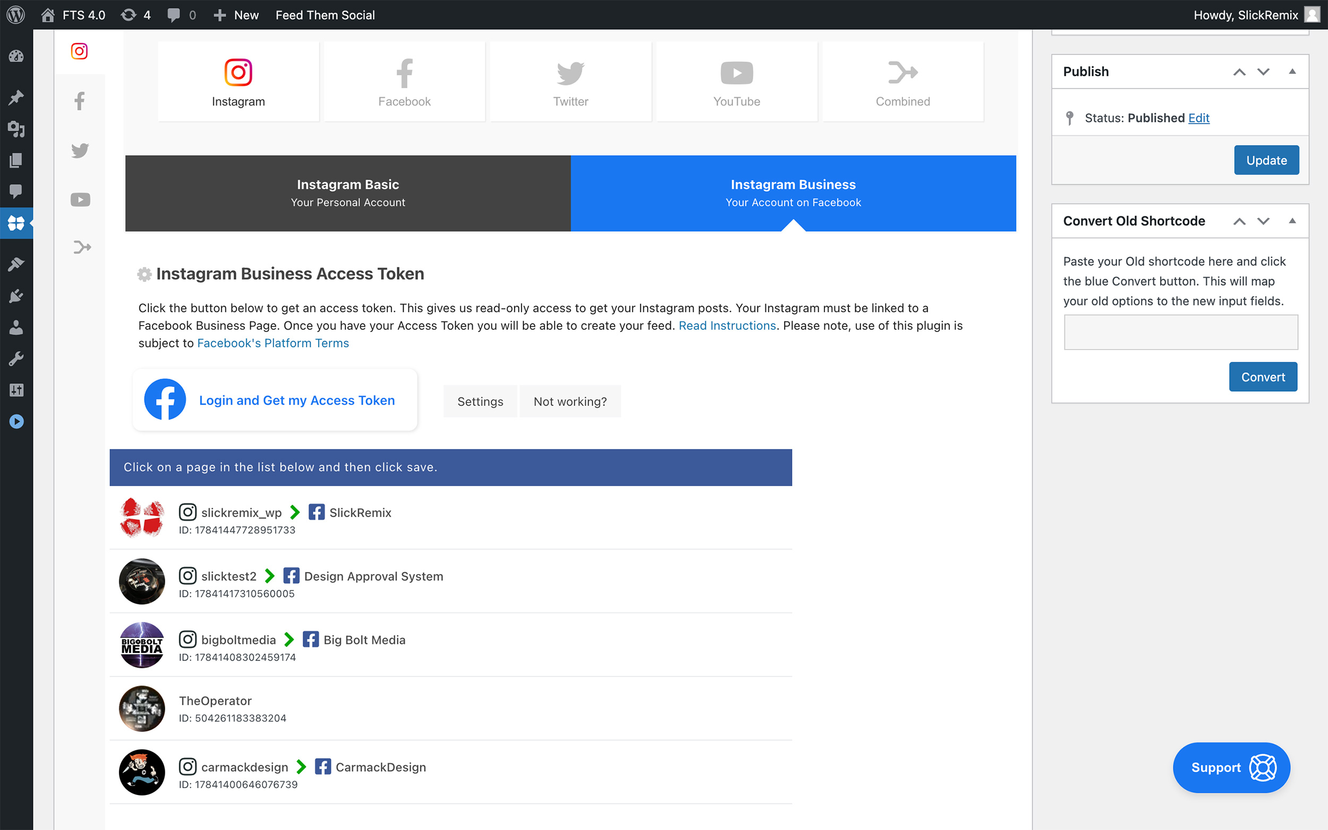Move Publish box up
Viewport: 1328px width, 830px height.
click(1239, 72)
